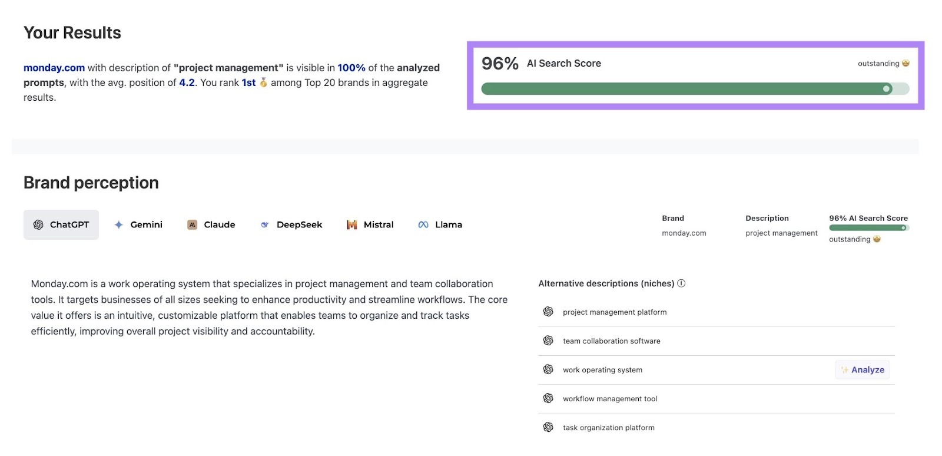This screenshot has width=942, height=456.
Task: Click the Llama Meta icon
Action: [x=423, y=224]
